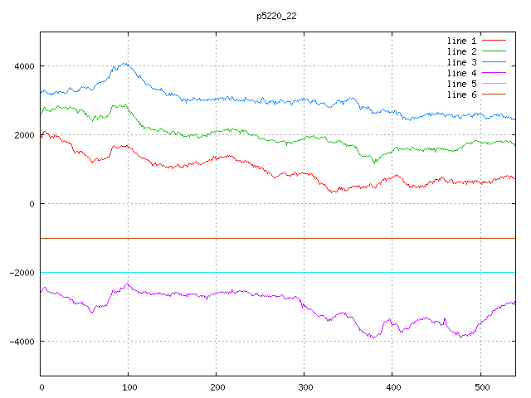Click the green curve dip near x=380

tap(374, 163)
